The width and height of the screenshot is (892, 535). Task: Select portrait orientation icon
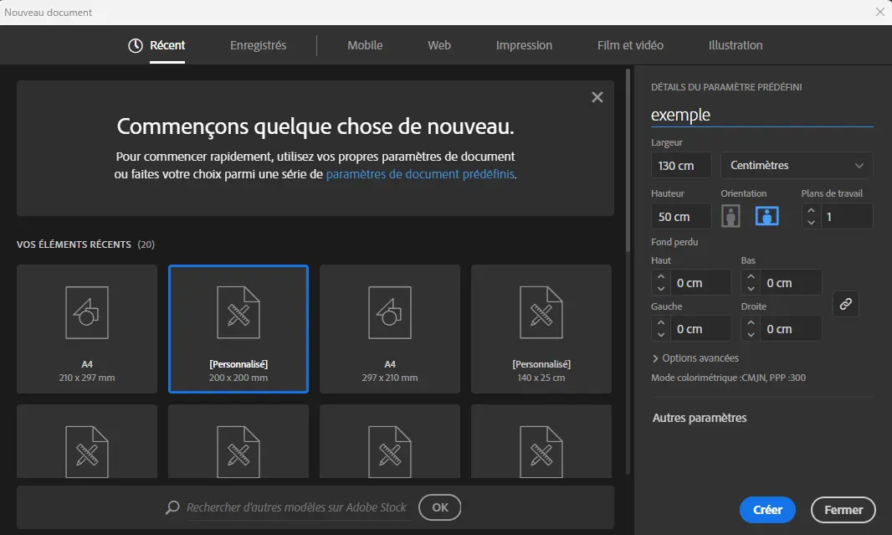click(731, 216)
